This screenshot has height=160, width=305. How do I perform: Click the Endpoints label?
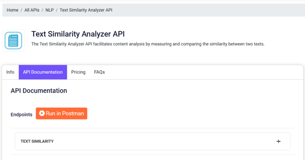click(21, 114)
